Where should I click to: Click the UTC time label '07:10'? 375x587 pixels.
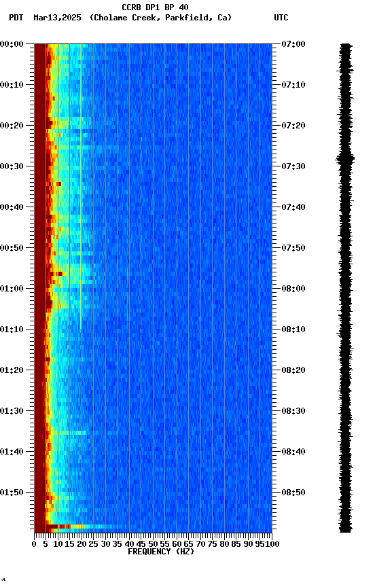(293, 85)
